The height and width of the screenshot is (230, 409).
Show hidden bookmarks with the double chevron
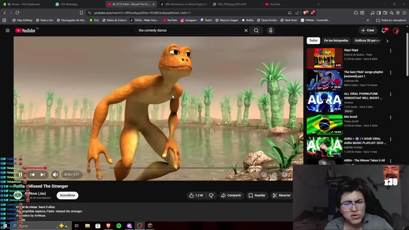point(368,20)
